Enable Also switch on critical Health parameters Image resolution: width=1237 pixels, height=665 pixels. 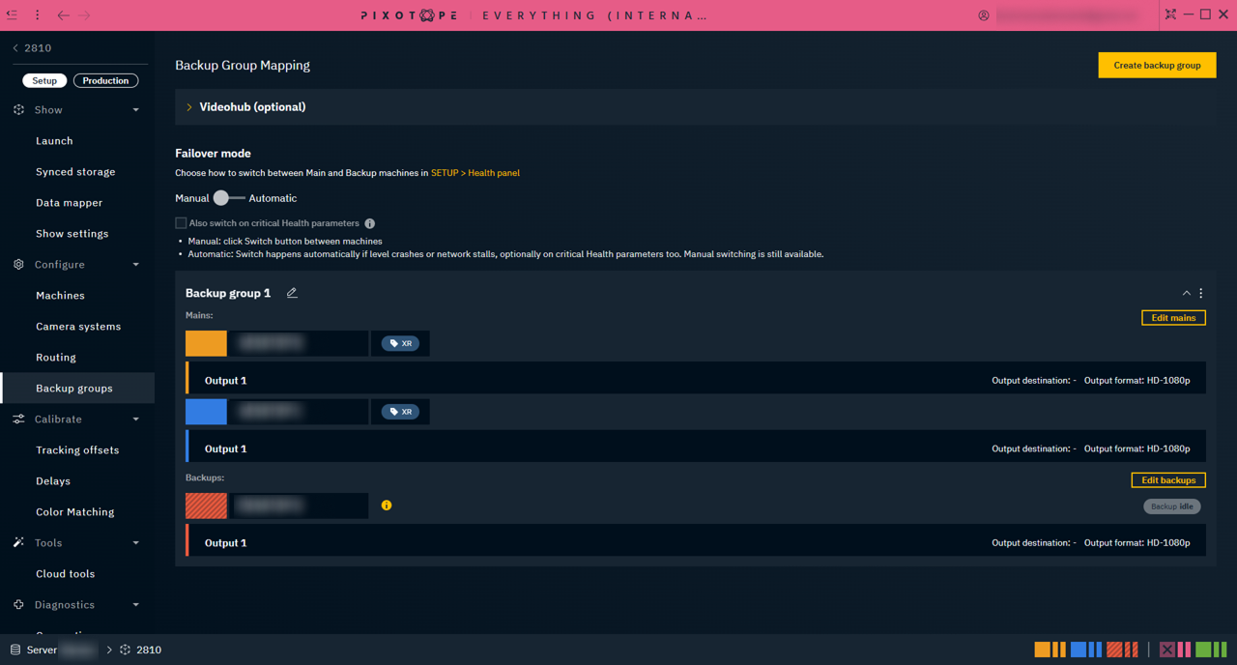click(181, 223)
